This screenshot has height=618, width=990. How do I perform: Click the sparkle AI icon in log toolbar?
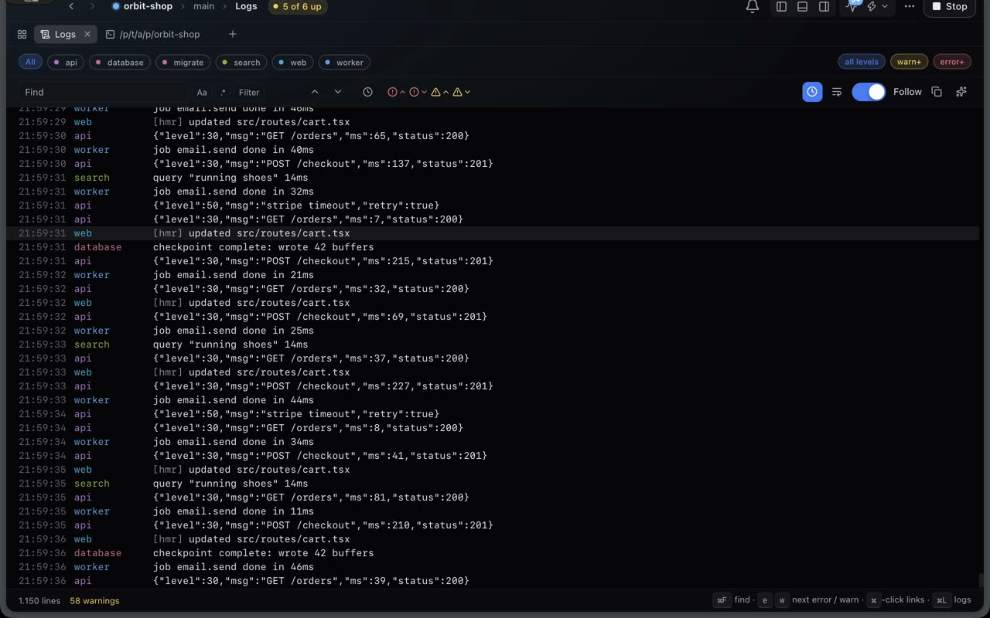click(961, 92)
